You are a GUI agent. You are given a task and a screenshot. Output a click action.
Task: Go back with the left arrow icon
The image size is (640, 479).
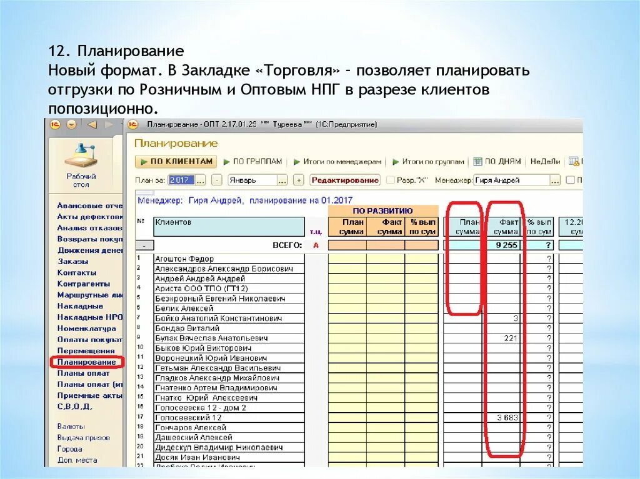click(92, 124)
